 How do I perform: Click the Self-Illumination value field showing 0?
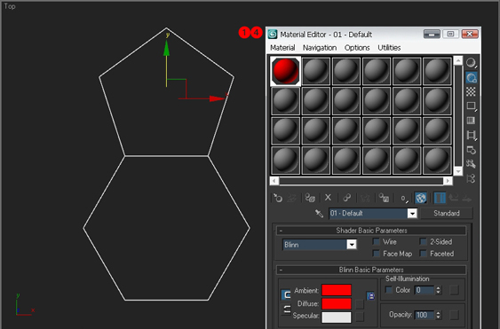point(425,290)
